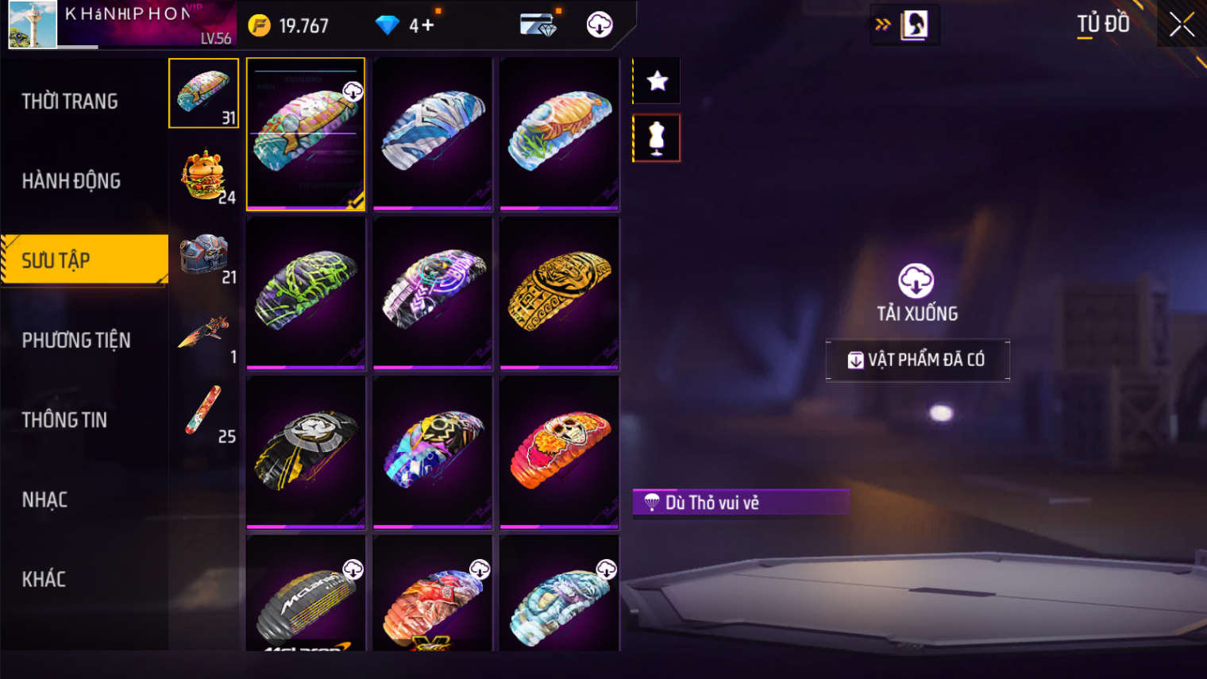Download the McLaren parachute via its cloud icon
Screen dimensions: 1207x679
pos(353,569)
